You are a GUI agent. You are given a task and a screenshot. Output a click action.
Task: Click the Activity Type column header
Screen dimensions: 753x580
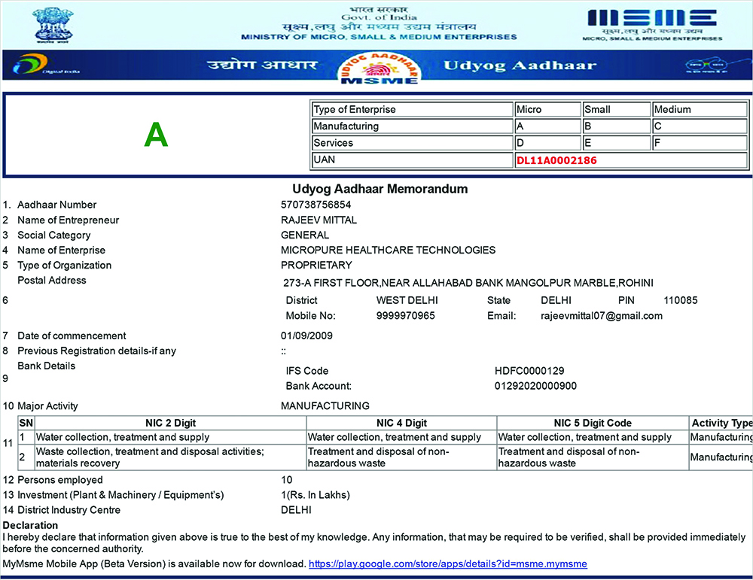[x=721, y=423]
